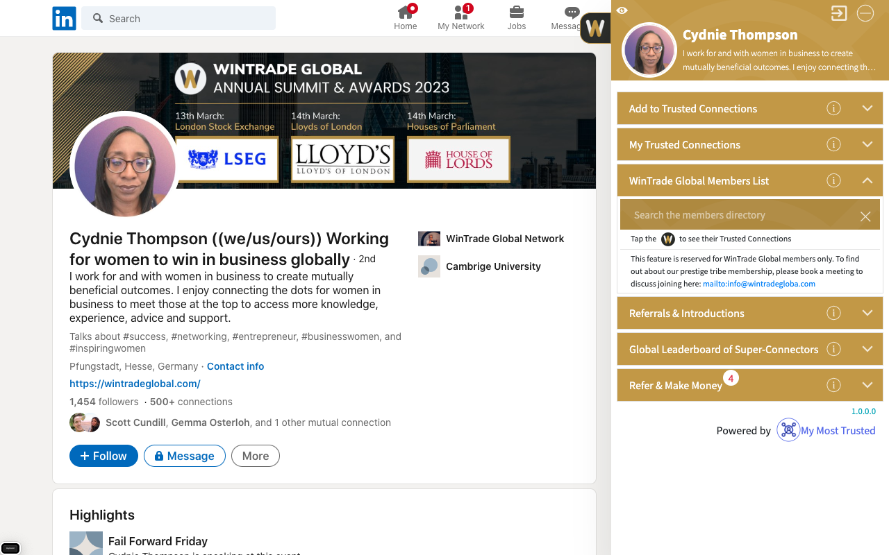Screen dimensions: 889x555
Task: Open info icon for Add to Trusted Connections
Action: click(x=833, y=108)
